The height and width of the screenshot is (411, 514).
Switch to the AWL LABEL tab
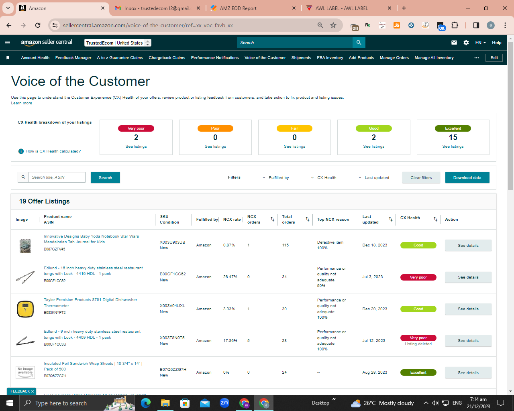(349, 8)
